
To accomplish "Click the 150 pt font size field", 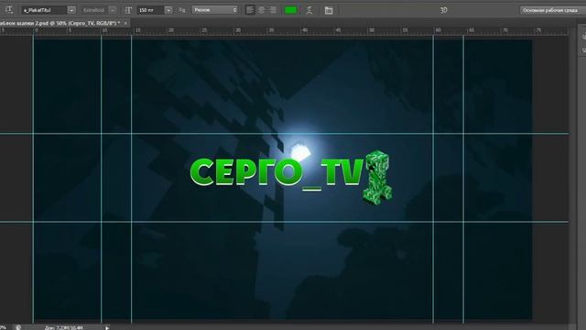I will click(x=150, y=10).
